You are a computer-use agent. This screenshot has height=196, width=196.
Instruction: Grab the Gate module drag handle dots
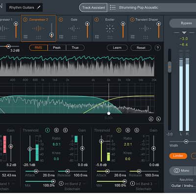(74, 37)
